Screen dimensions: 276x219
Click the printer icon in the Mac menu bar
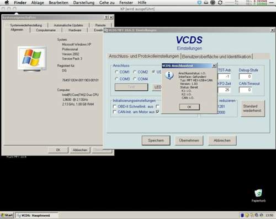click(x=206, y=3)
